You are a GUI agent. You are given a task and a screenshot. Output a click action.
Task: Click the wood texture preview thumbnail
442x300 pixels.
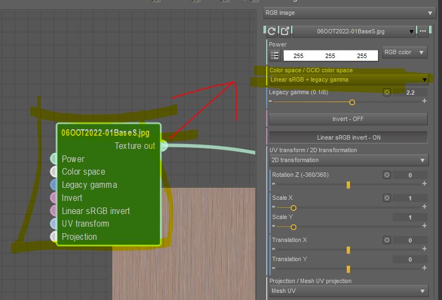click(184, 244)
